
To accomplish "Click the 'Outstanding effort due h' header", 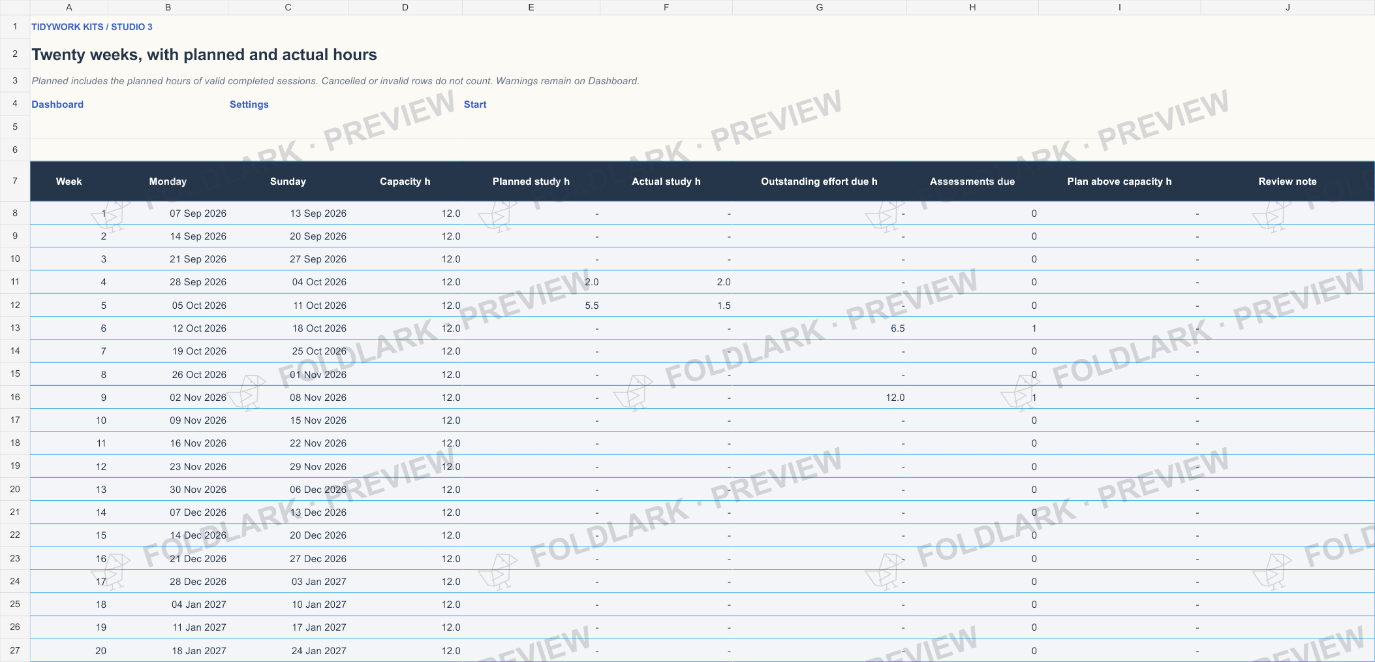I will pyautogui.click(x=820, y=181).
